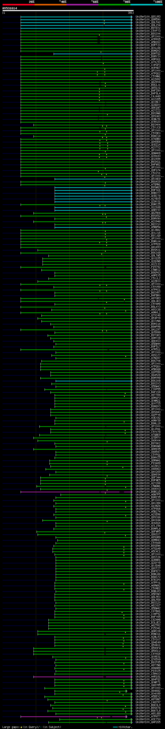The height and width of the screenshot is (729, 165).
Task: Select the UniRef100_Q4P2G5 label
Action: 148,722
